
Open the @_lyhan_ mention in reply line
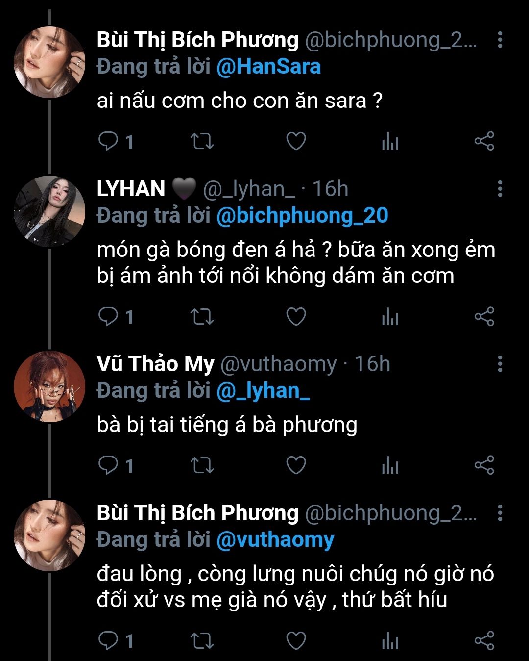pos(263,391)
